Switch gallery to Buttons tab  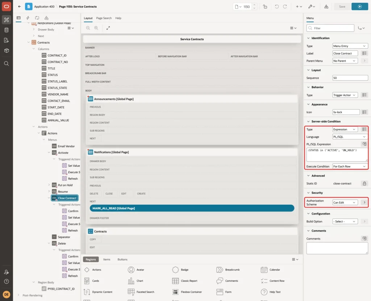coord(122,259)
